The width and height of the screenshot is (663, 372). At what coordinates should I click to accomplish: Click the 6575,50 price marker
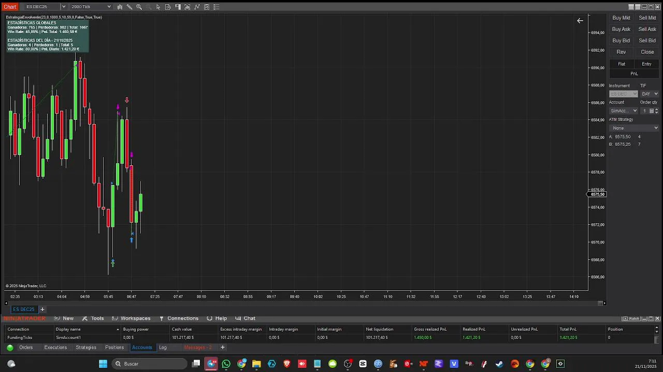[x=598, y=194]
